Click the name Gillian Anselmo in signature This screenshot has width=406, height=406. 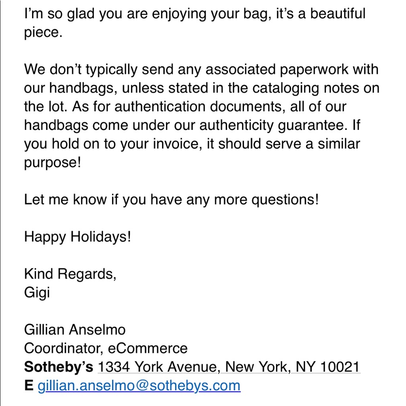pos(75,330)
